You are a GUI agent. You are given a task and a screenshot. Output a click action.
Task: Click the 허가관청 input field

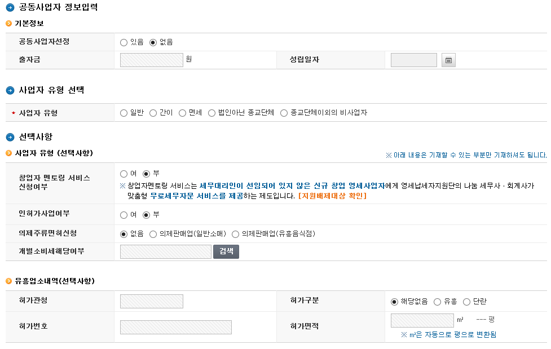tap(152, 302)
